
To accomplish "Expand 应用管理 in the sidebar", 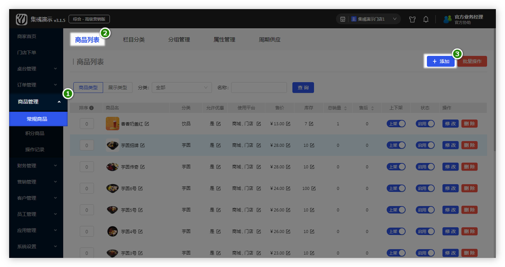I will tap(36, 230).
